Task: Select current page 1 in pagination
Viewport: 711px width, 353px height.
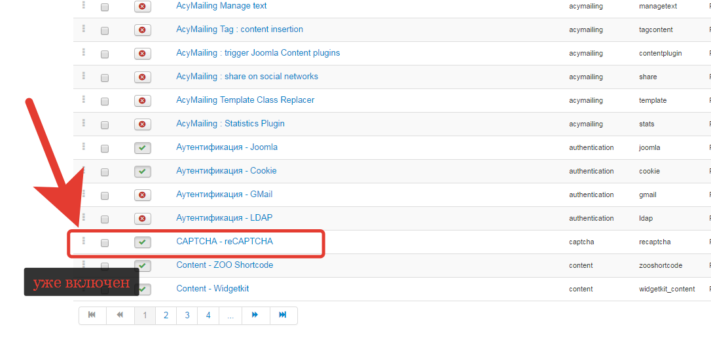Action: tap(145, 315)
